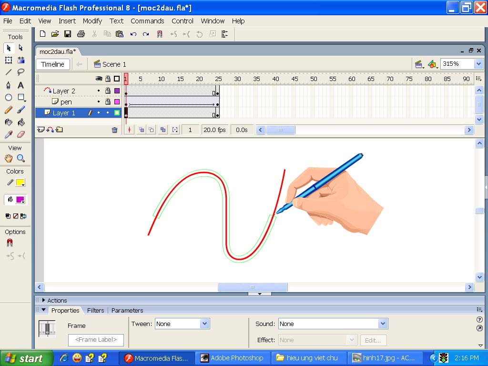Viewport: 488px width, 366px height.
Task: Switch to the Filters tab
Action: click(x=95, y=310)
